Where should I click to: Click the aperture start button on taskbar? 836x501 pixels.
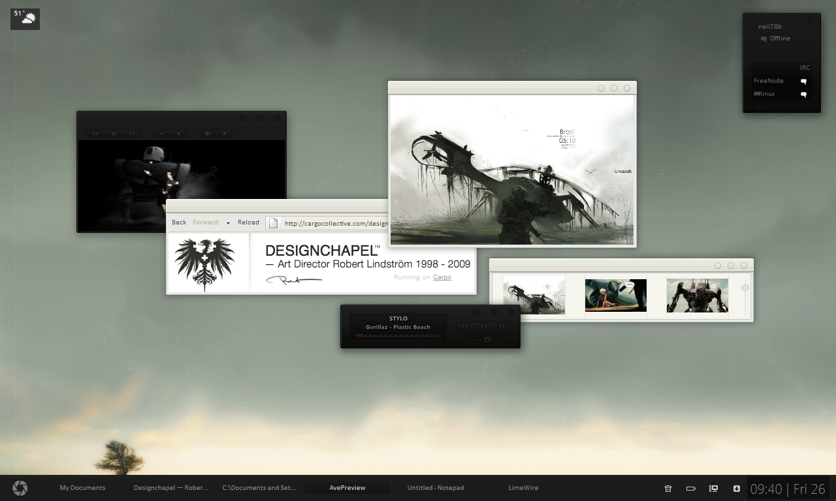click(20, 487)
